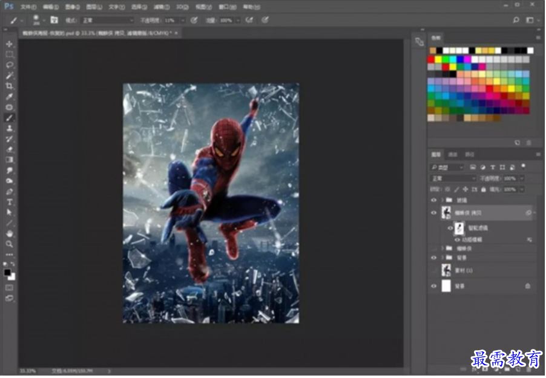Open the 滤镜 (Filter) menu
This screenshot has width=546, height=378.
(161, 7)
